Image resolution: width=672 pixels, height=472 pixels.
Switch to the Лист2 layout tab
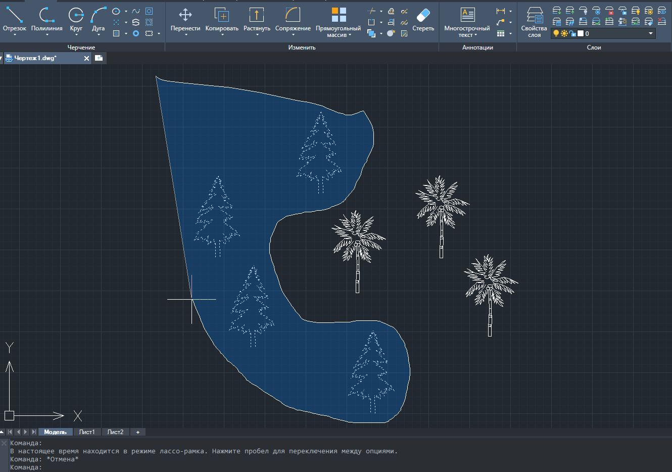pyautogui.click(x=115, y=432)
